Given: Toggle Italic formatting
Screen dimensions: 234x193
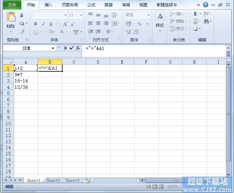Looking at the screenshot, I should click(43, 24).
